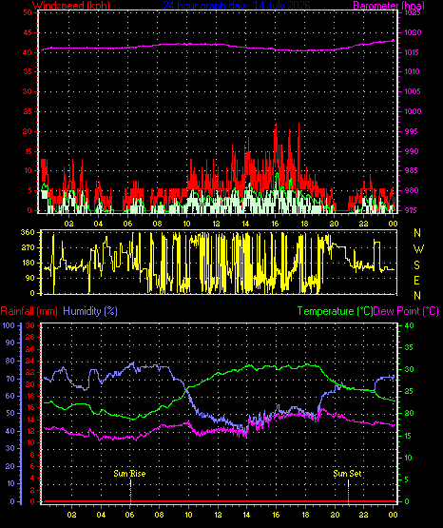Image resolution: width=443 pixels, height=528 pixels.
Task: Click 980 on the barometer axis
Action: point(412,190)
